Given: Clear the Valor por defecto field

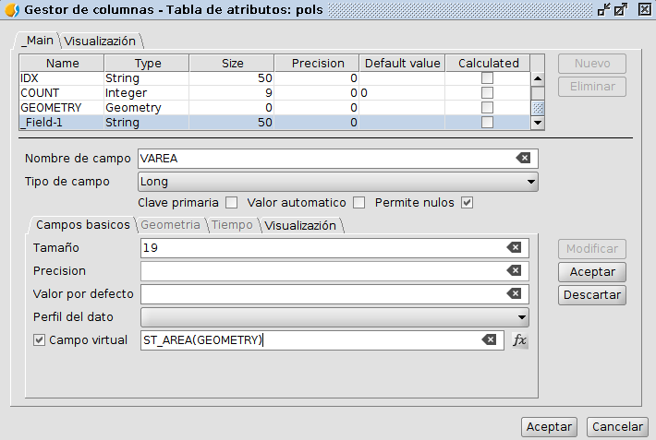Looking at the screenshot, I should click(514, 294).
